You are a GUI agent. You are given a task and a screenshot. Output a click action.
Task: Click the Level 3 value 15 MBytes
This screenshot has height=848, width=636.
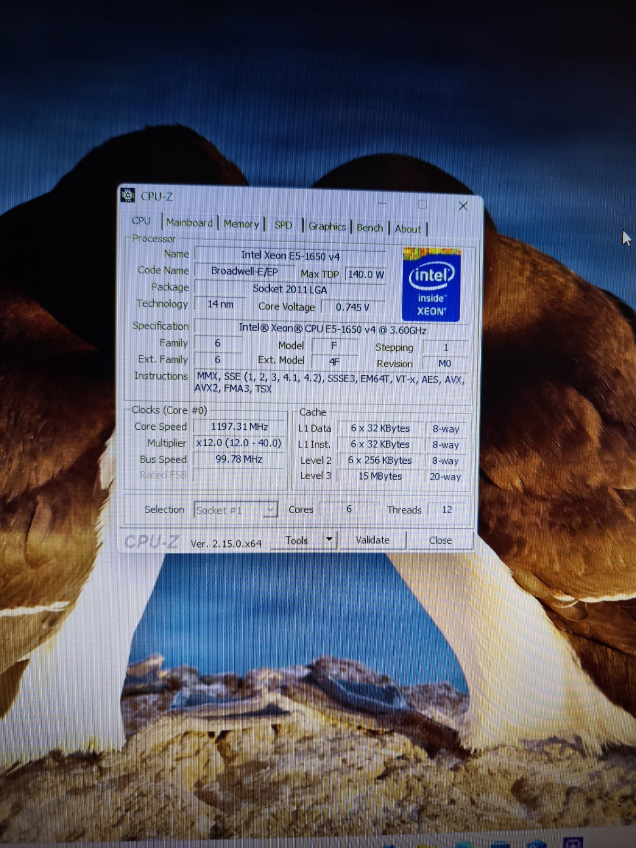380,476
